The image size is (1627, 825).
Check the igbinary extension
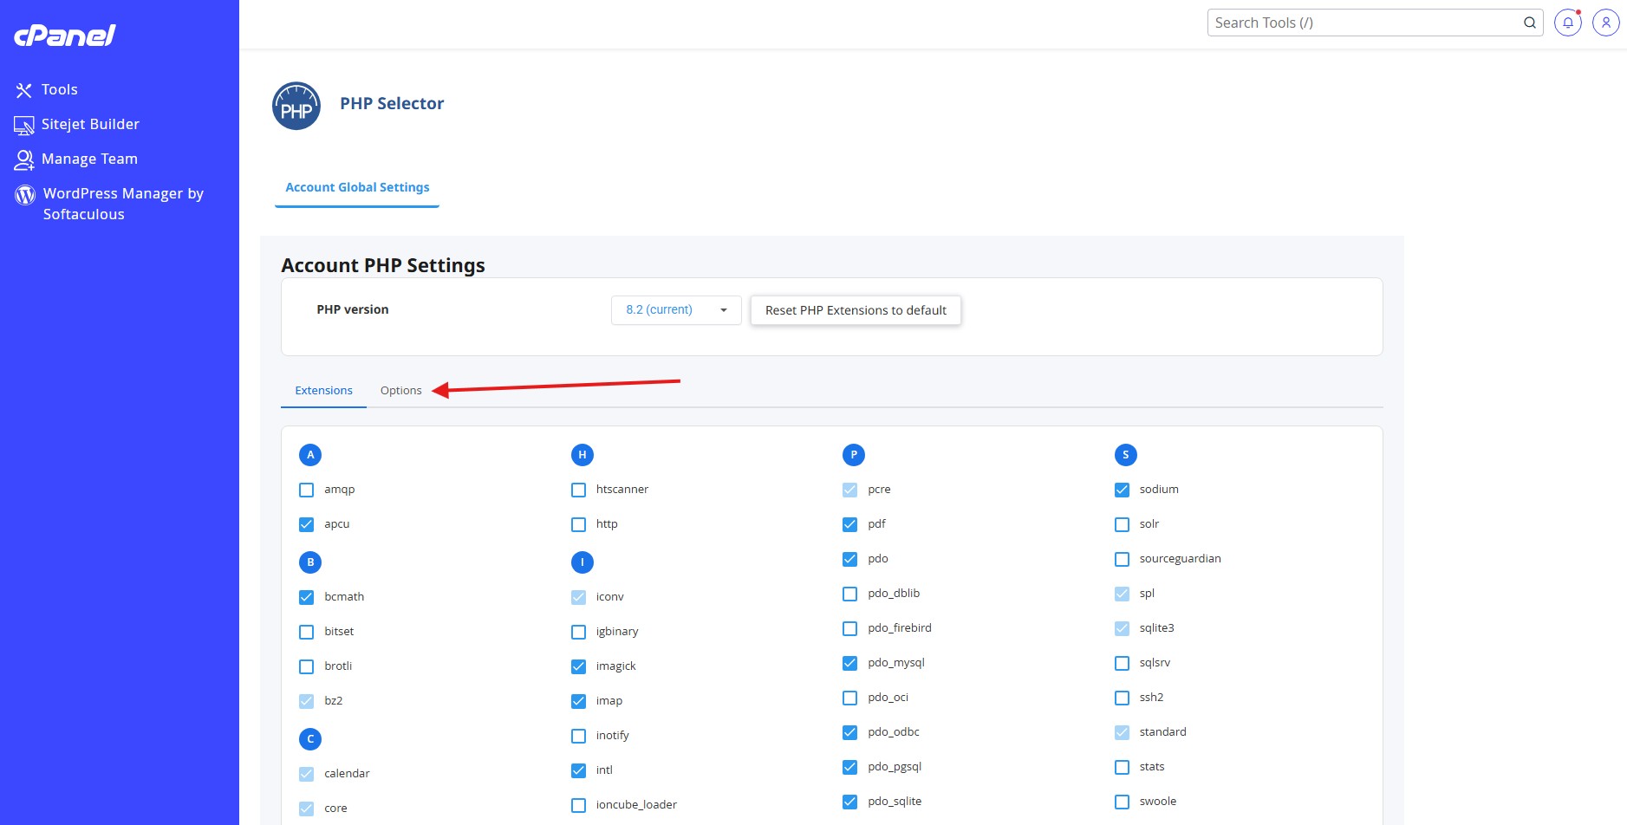click(578, 632)
